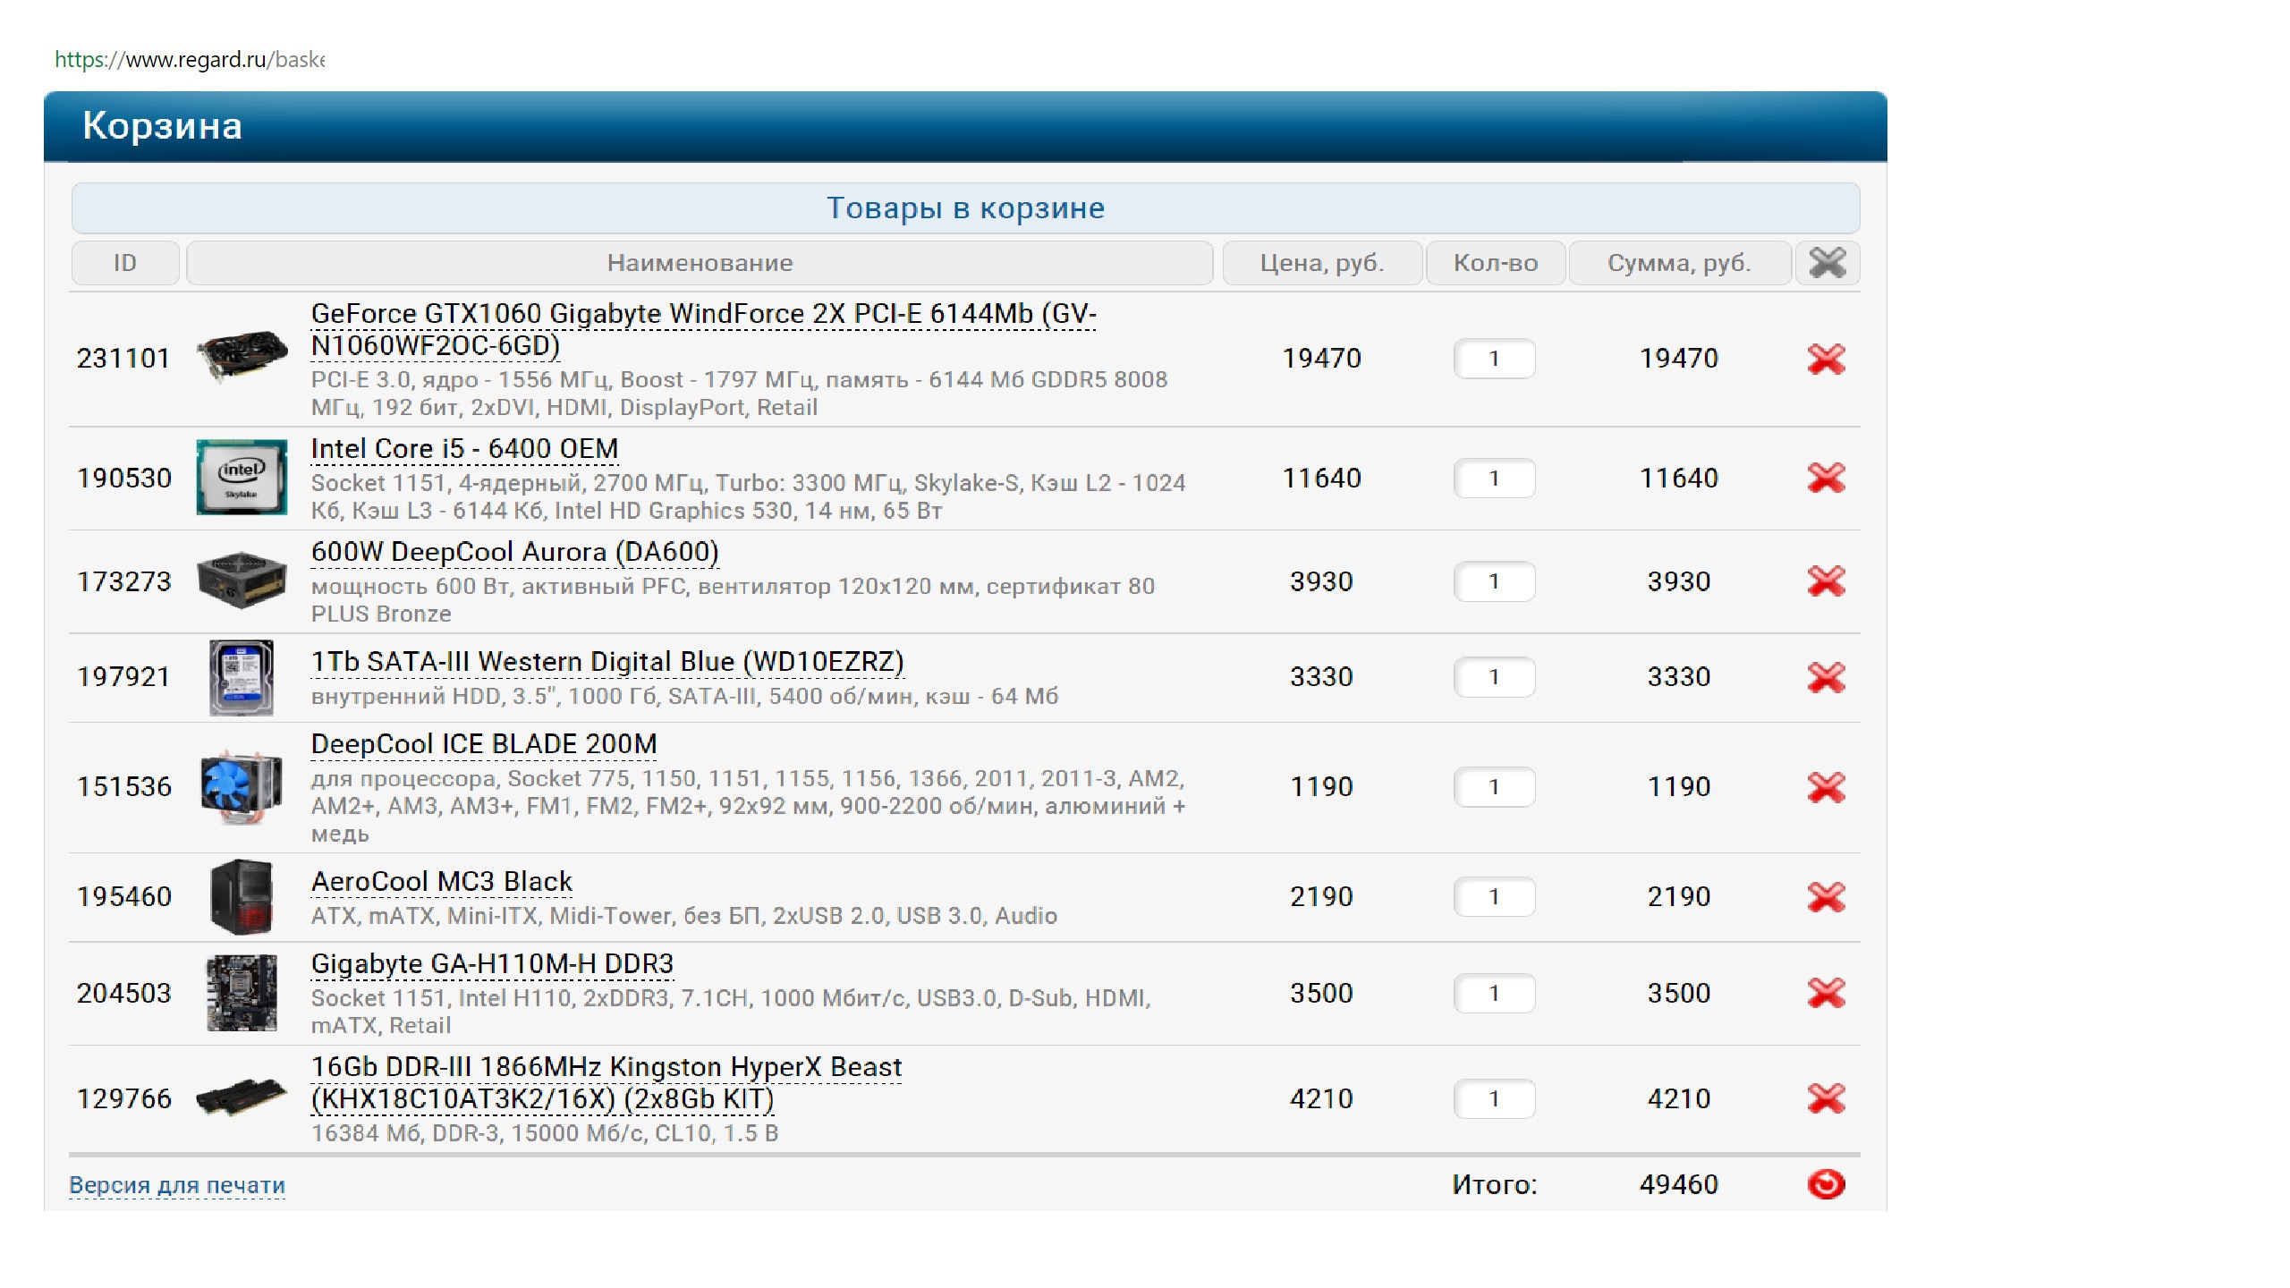Click the blue fan CPU cooler thumbnail

click(242, 786)
